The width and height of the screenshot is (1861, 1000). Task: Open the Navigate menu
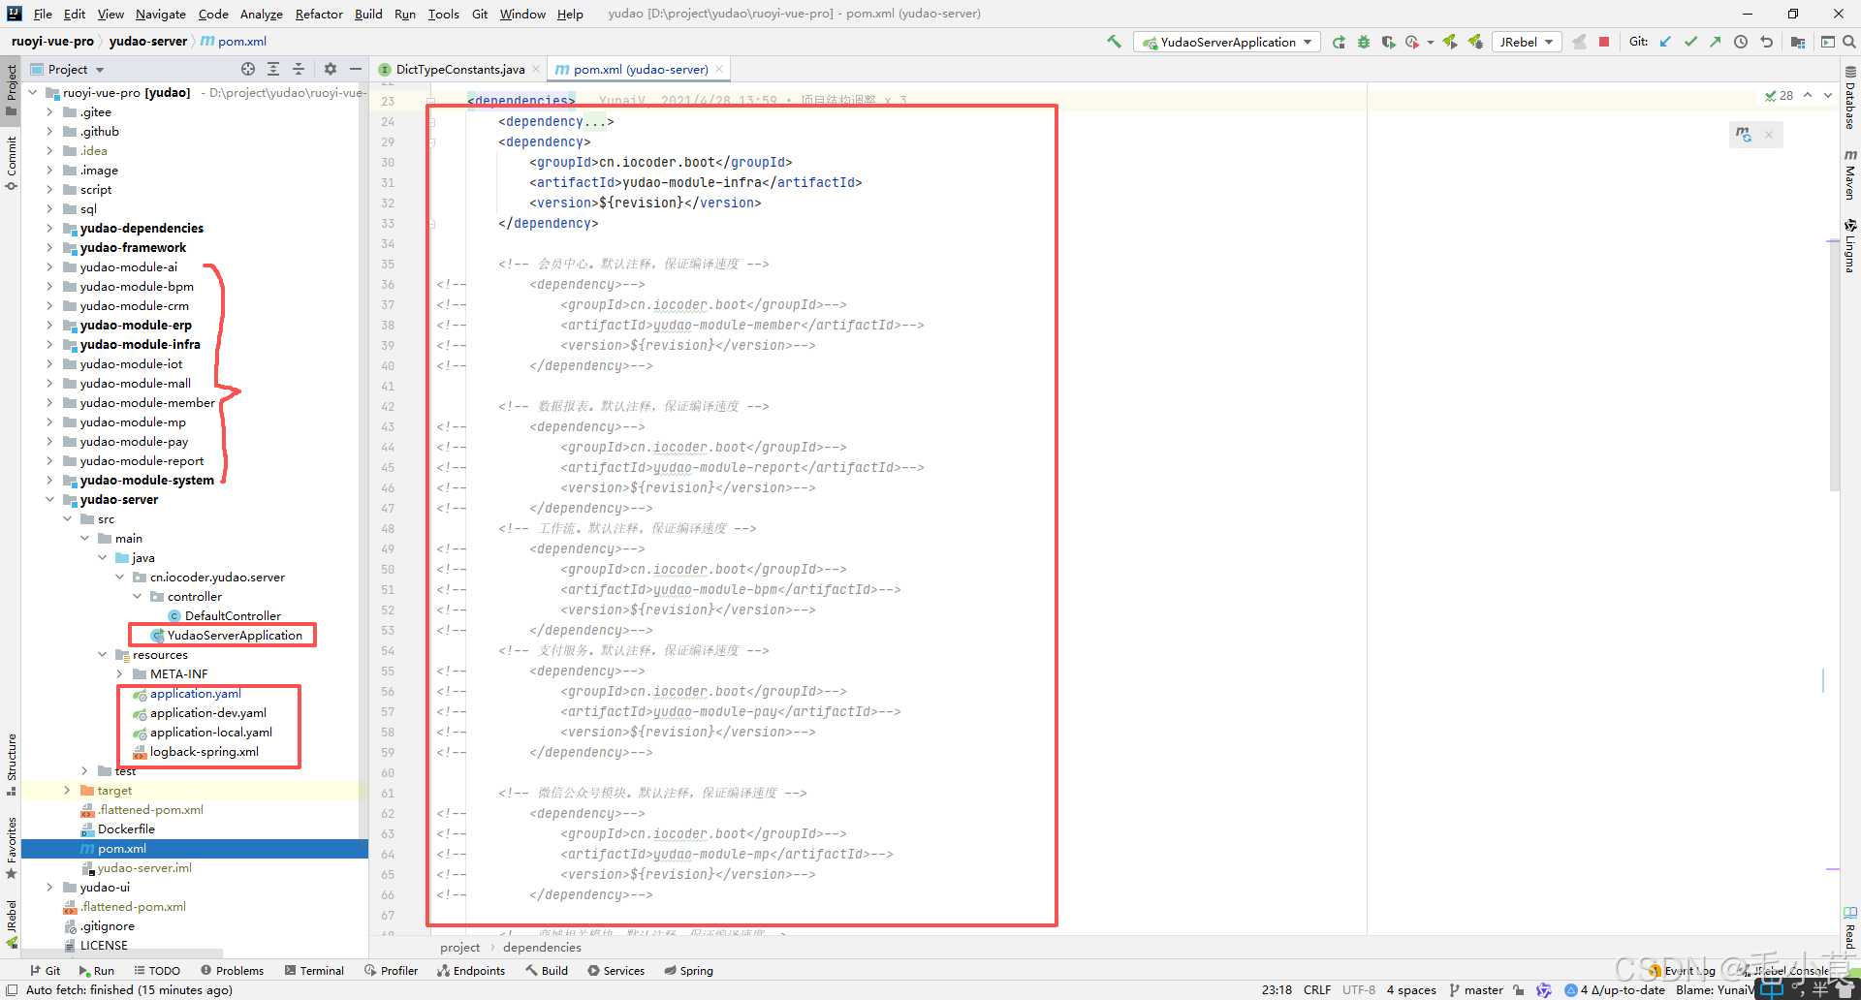pos(161,14)
